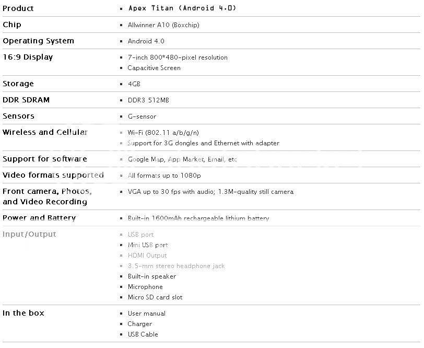This screenshot has width=424, height=348.
Task: Click the Apex Titan (Android 4.0) text
Action: tap(170, 8)
